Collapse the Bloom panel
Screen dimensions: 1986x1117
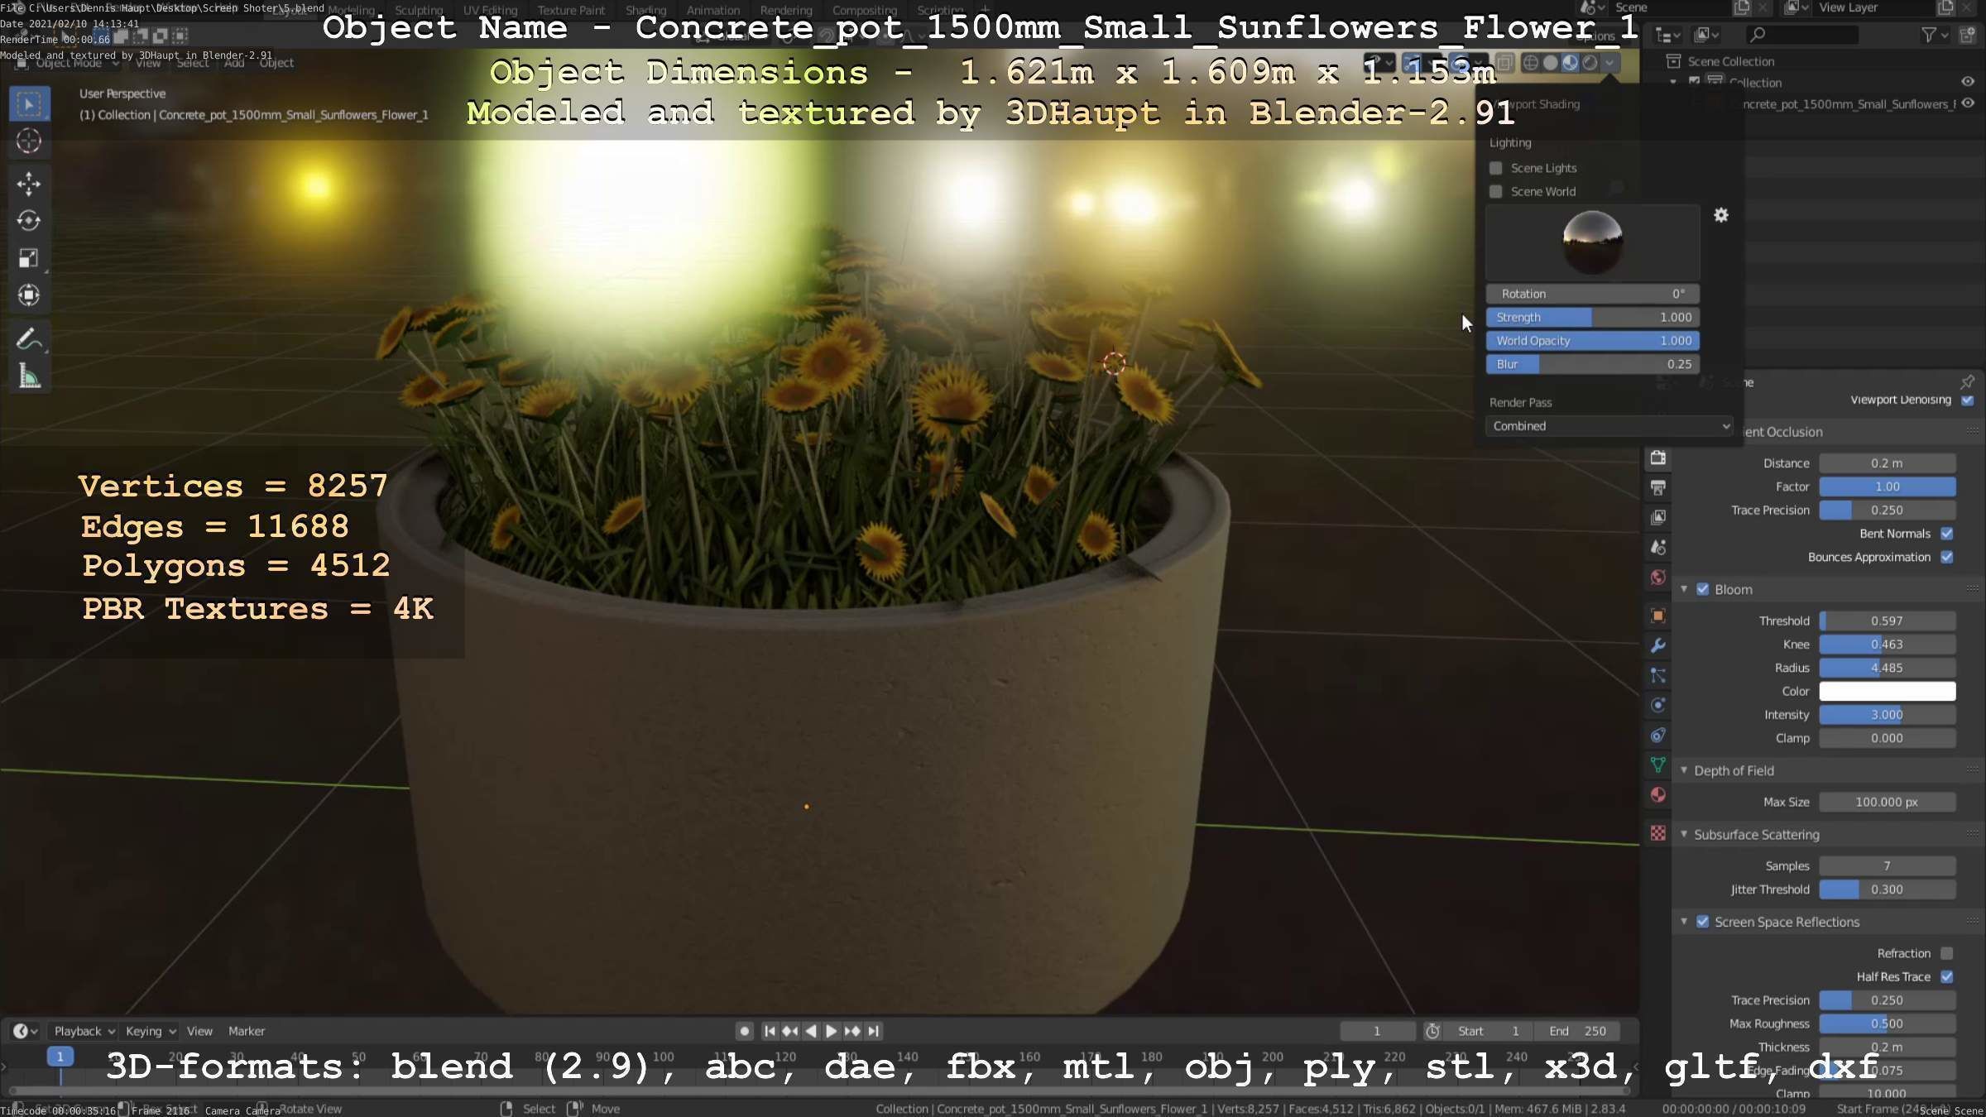(x=1684, y=589)
